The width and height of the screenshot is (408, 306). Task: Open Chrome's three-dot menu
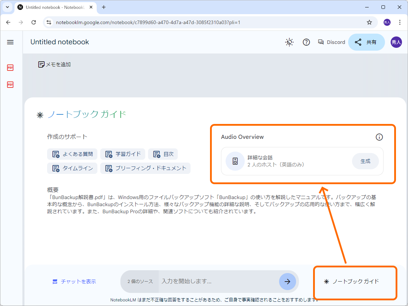[x=399, y=22]
